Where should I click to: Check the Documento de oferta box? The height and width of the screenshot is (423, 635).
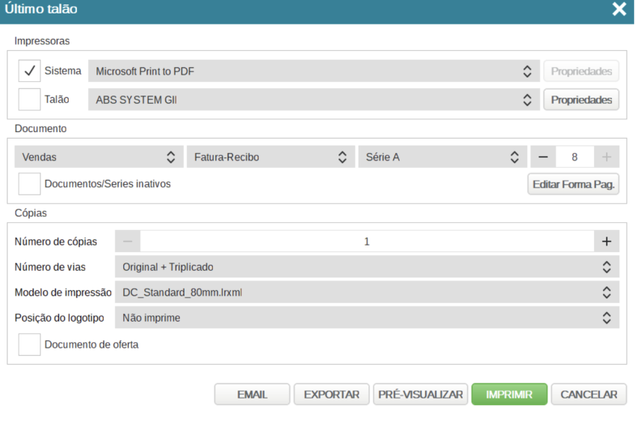point(30,345)
